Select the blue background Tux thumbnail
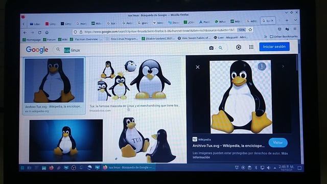The height and width of the screenshot is (184, 327). [66, 141]
